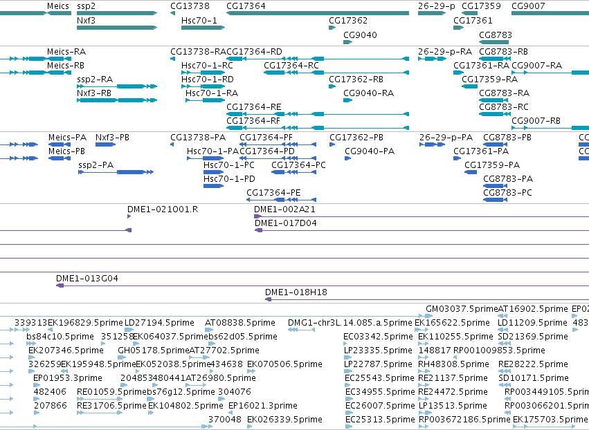
Task: Open the CG13738 gene feature
Action: point(173,13)
